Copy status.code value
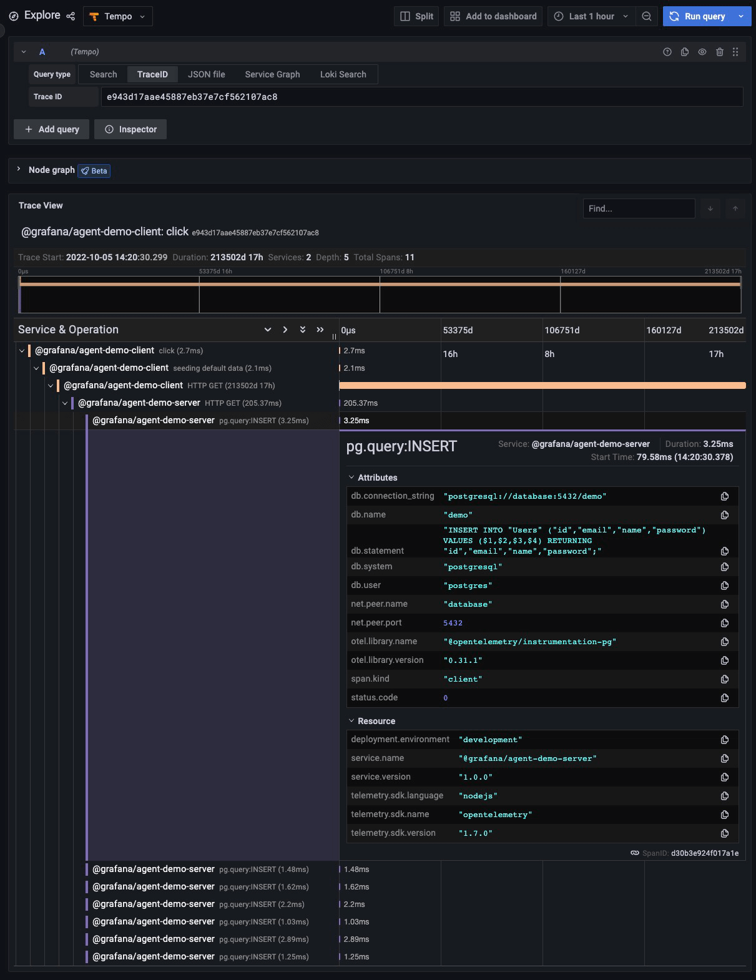This screenshot has height=980, width=756. [x=725, y=698]
